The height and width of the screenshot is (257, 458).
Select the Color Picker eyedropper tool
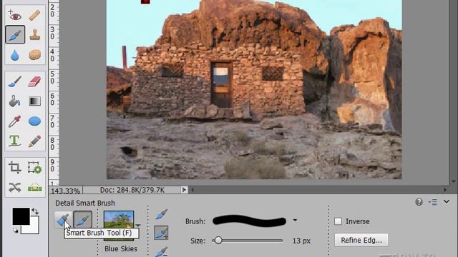click(14, 121)
